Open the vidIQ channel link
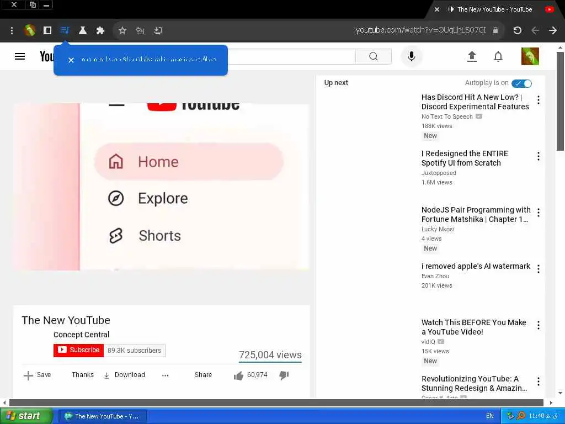The width and height of the screenshot is (565, 424). (428, 341)
